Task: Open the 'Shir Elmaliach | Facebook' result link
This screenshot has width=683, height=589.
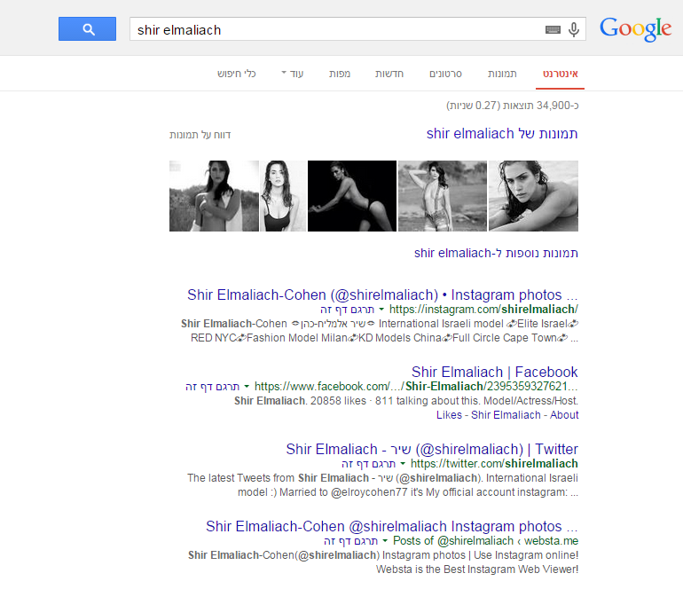Action: tap(494, 372)
